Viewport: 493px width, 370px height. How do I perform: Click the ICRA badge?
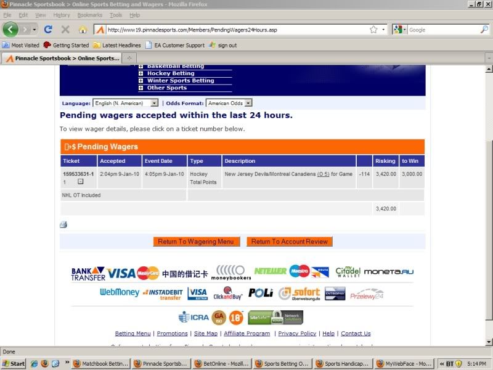coord(194,318)
